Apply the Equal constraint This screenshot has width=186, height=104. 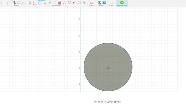[45, 3]
